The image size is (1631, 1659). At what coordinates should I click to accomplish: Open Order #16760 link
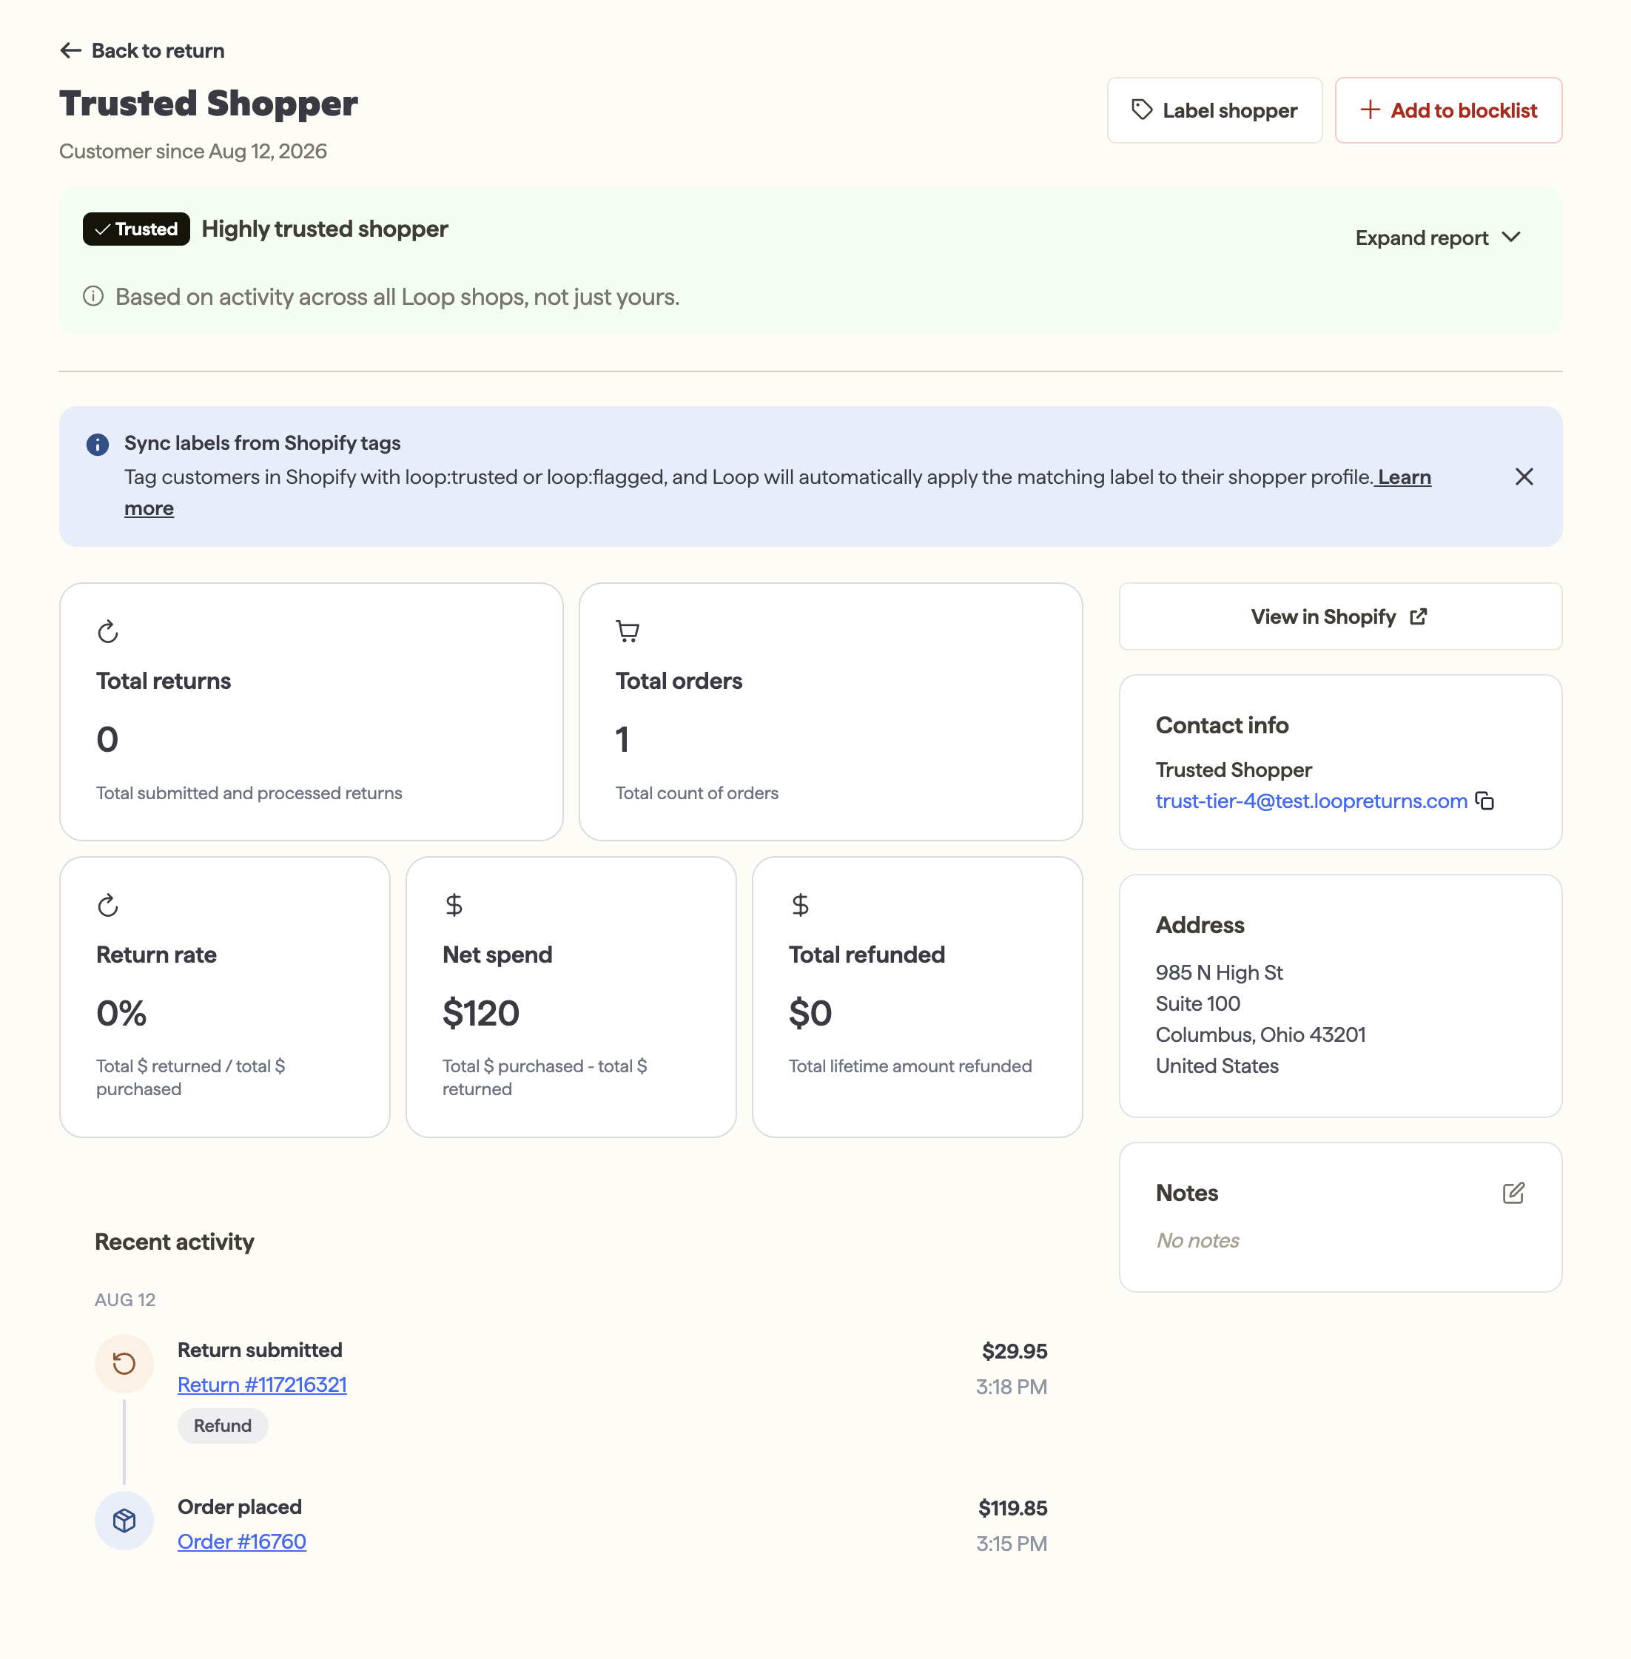[x=241, y=1541]
